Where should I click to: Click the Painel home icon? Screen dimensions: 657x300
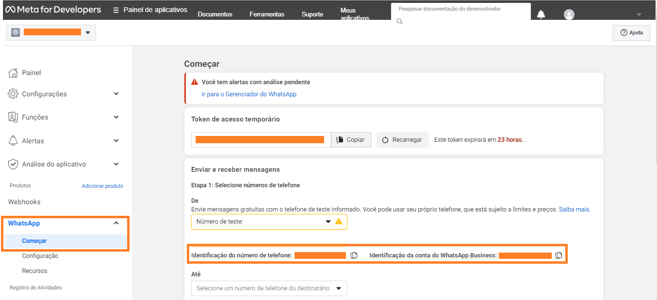tap(14, 73)
